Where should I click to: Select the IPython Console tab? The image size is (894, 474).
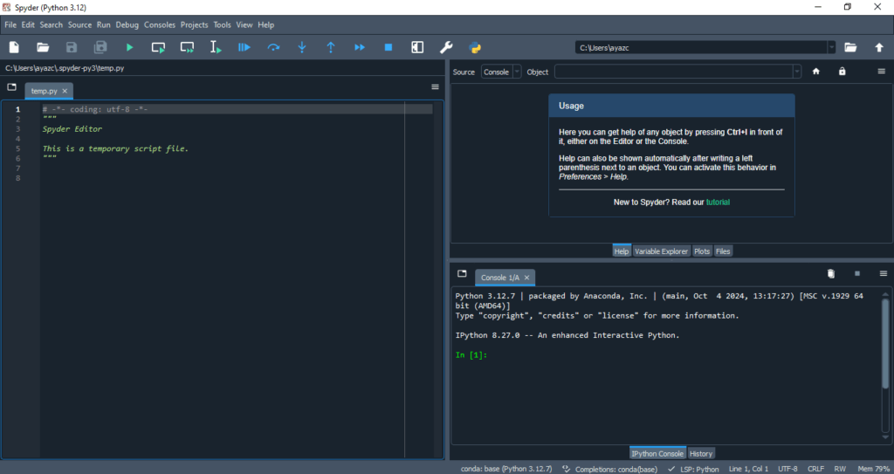[x=657, y=453]
